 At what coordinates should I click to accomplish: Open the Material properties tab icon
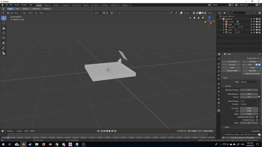pyautogui.click(x=219, y=99)
